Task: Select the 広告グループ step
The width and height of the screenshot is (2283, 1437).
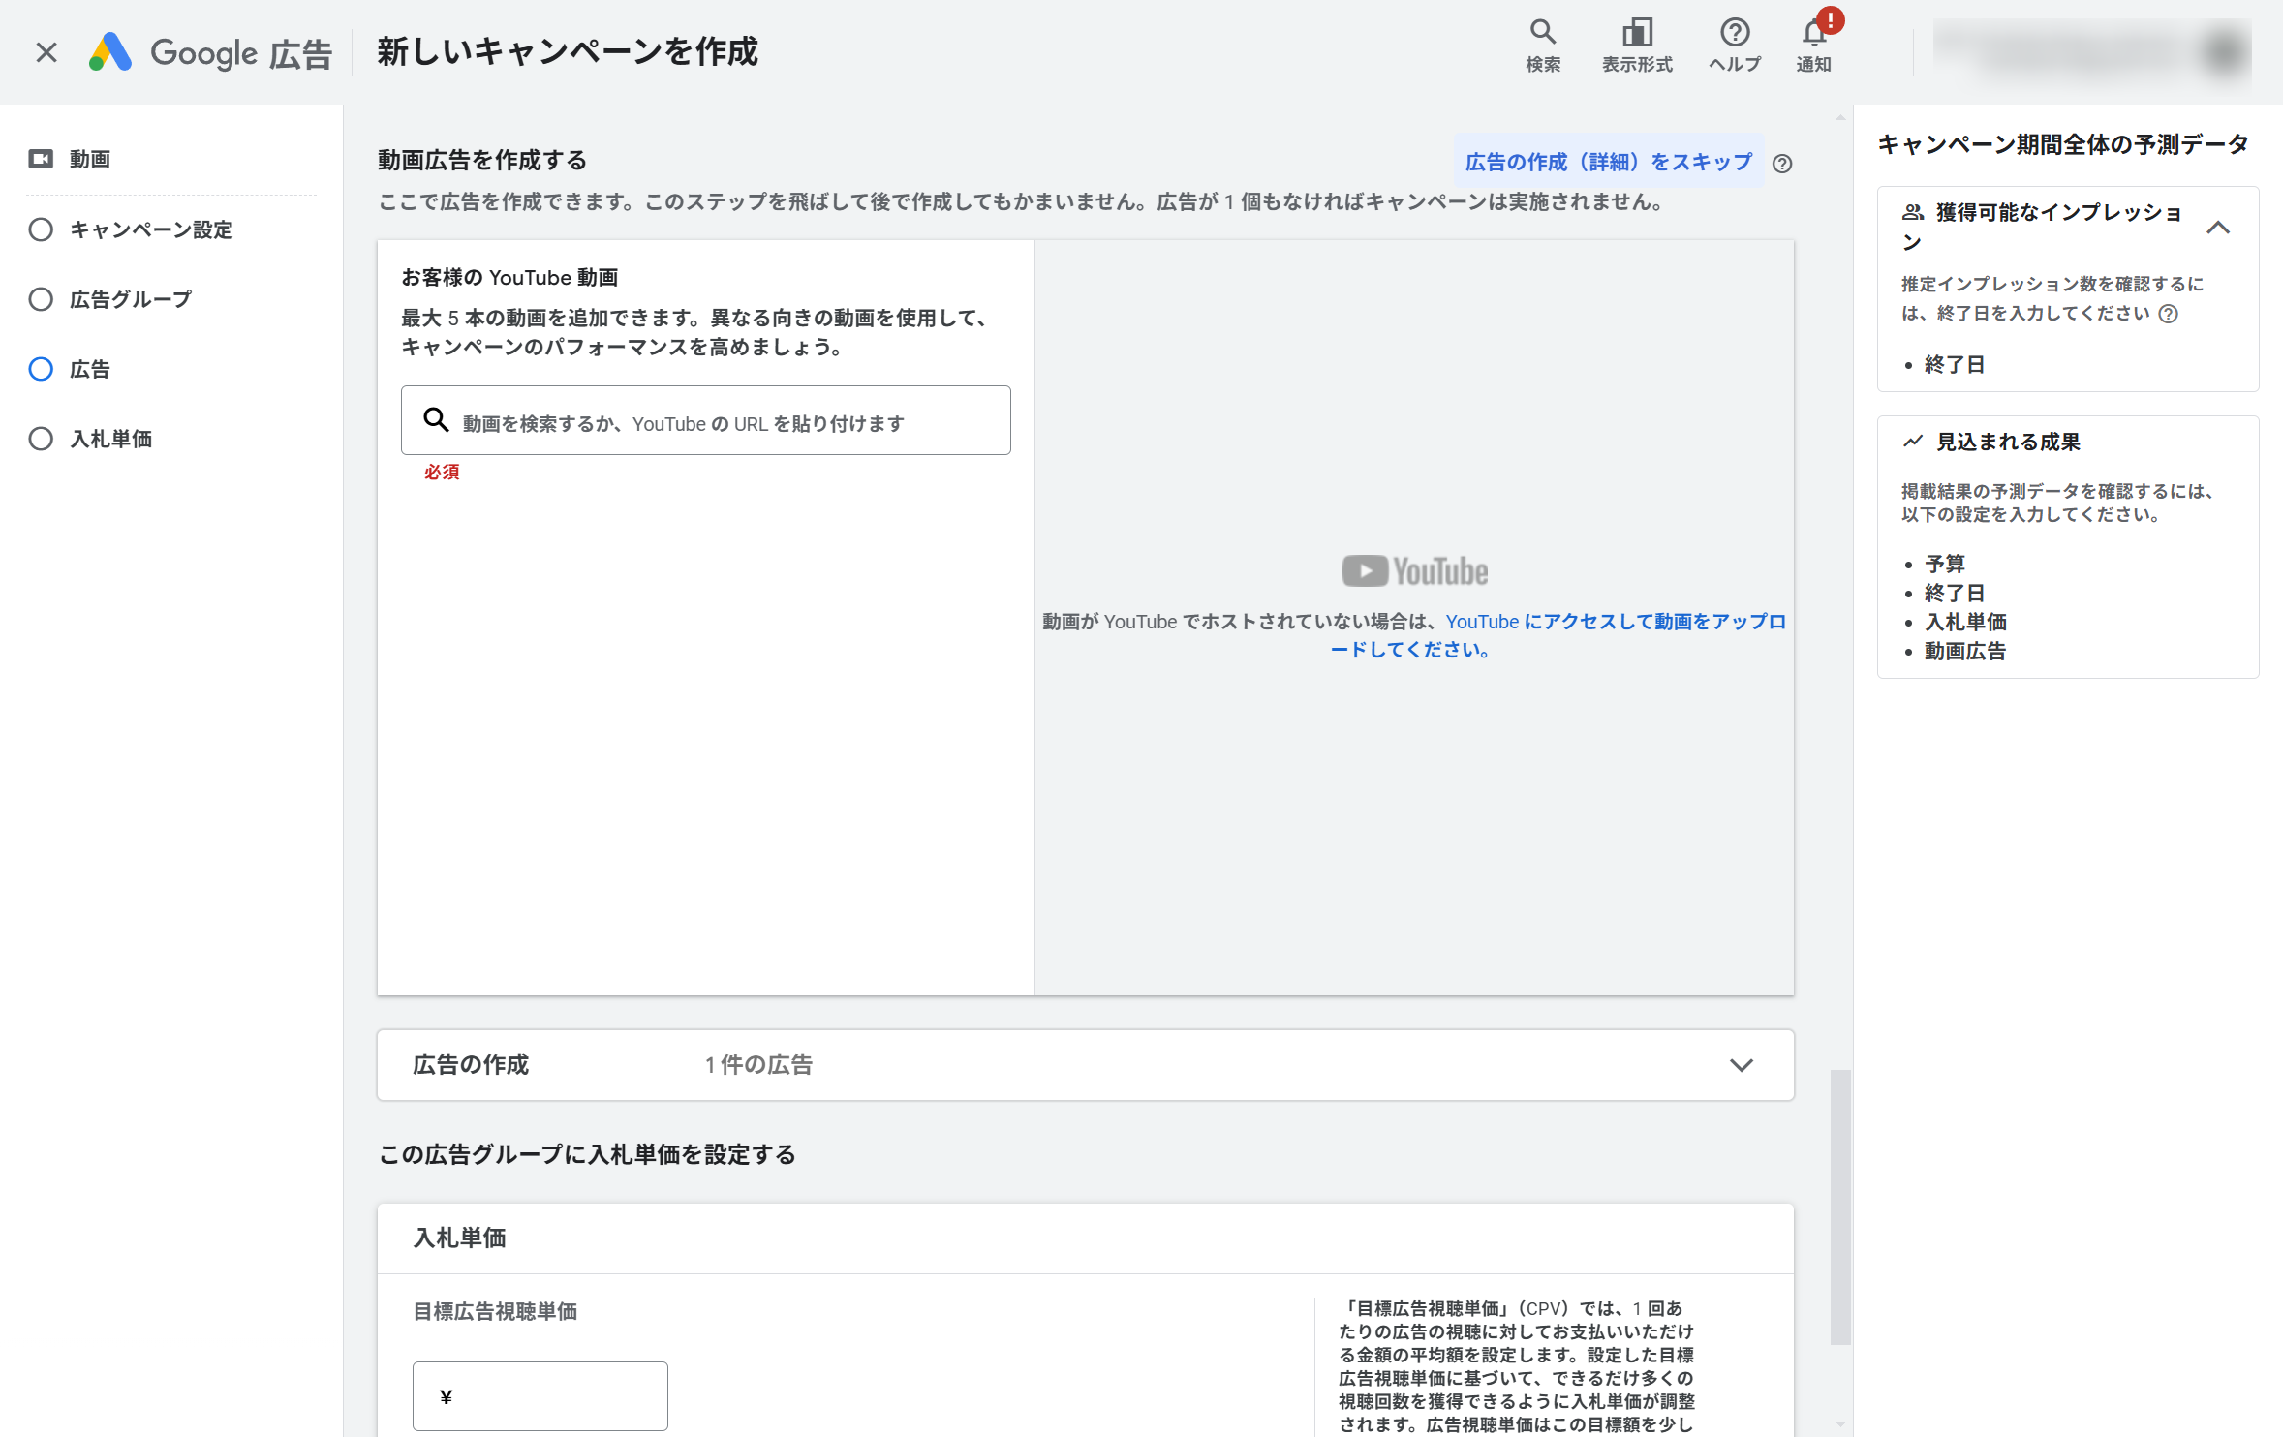Action: pyautogui.click(x=110, y=299)
